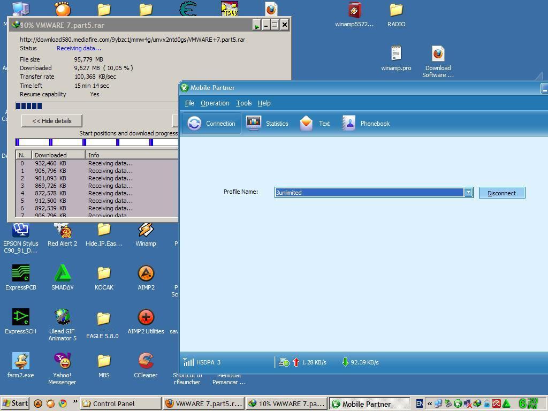The height and width of the screenshot is (411, 548).
Task: Select the Yahoo! Messenger desktop icon
Action: [62, 369]
